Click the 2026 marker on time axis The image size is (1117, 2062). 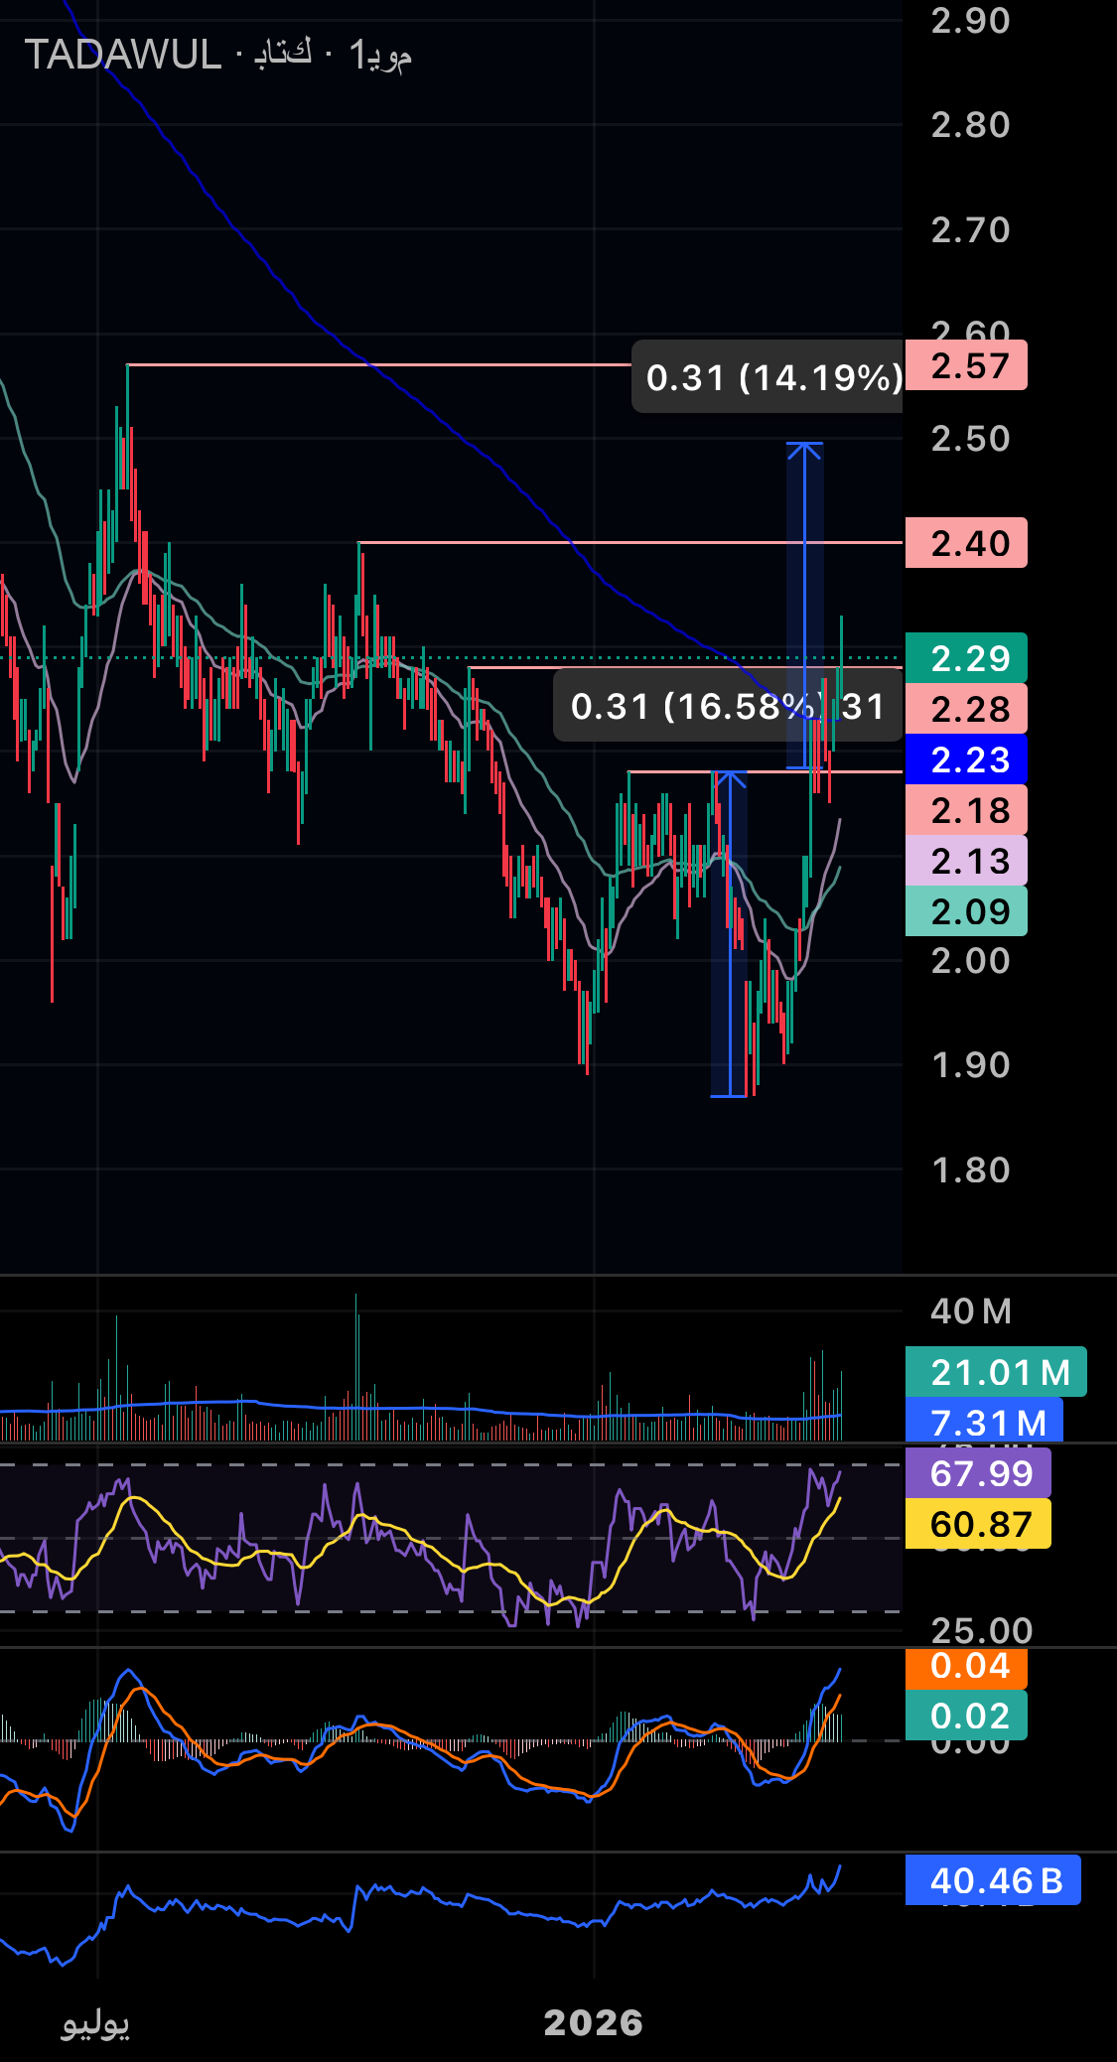point(594,2022)
